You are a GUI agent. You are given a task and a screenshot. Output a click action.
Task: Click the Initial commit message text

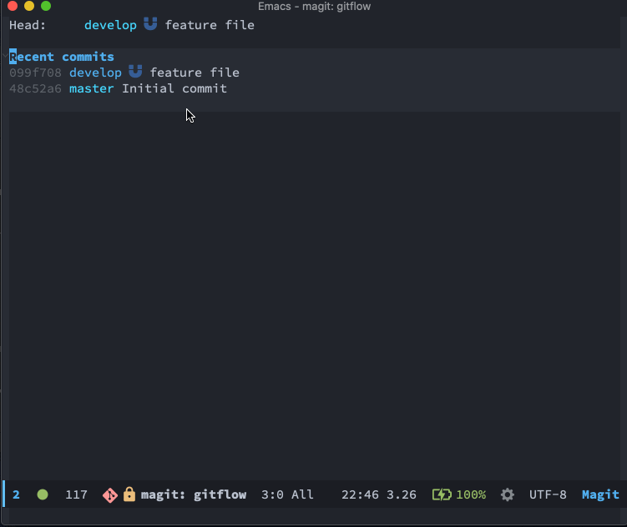pos(174,88)
